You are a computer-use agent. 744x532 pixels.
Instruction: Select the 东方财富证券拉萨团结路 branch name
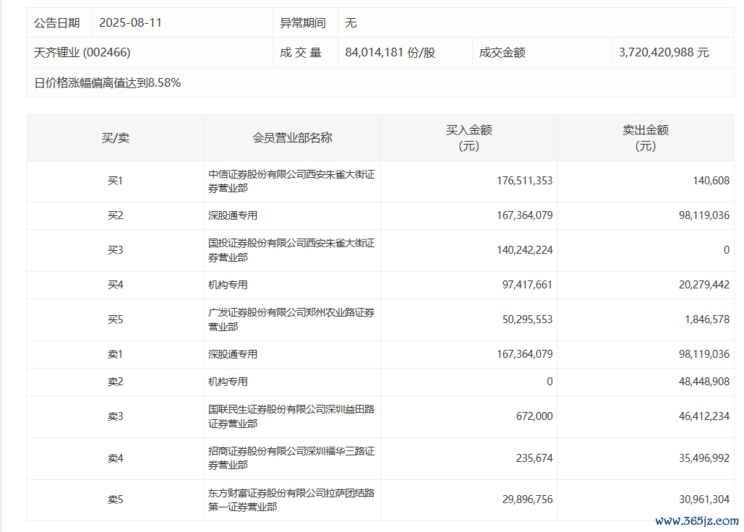(291, 499)
